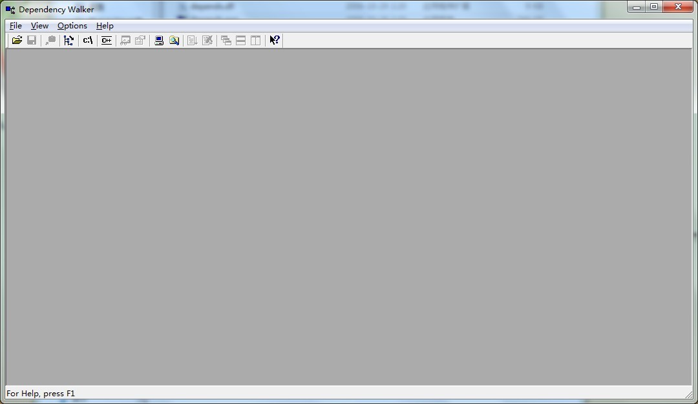Open the Options menu
698x404 pixels.
click(x=72, y=26)
